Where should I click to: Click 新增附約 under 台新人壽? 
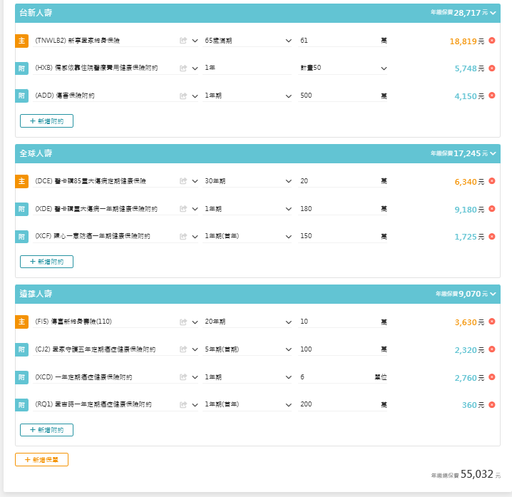pos(46,121)
